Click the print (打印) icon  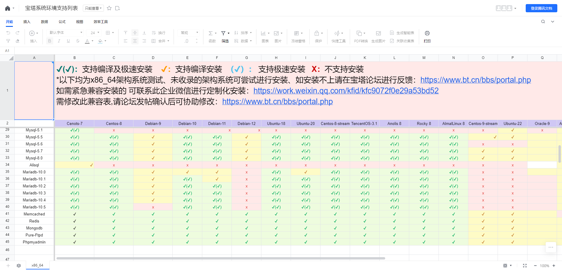(427, 33)
